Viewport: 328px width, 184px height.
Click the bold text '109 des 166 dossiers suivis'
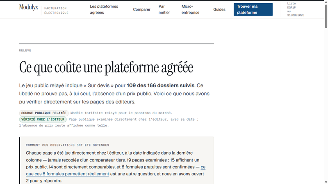coord(160,85)
